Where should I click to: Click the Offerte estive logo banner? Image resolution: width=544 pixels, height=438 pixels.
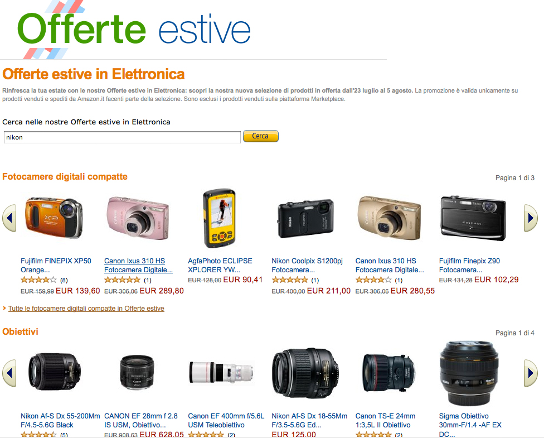tap(134, 30)
